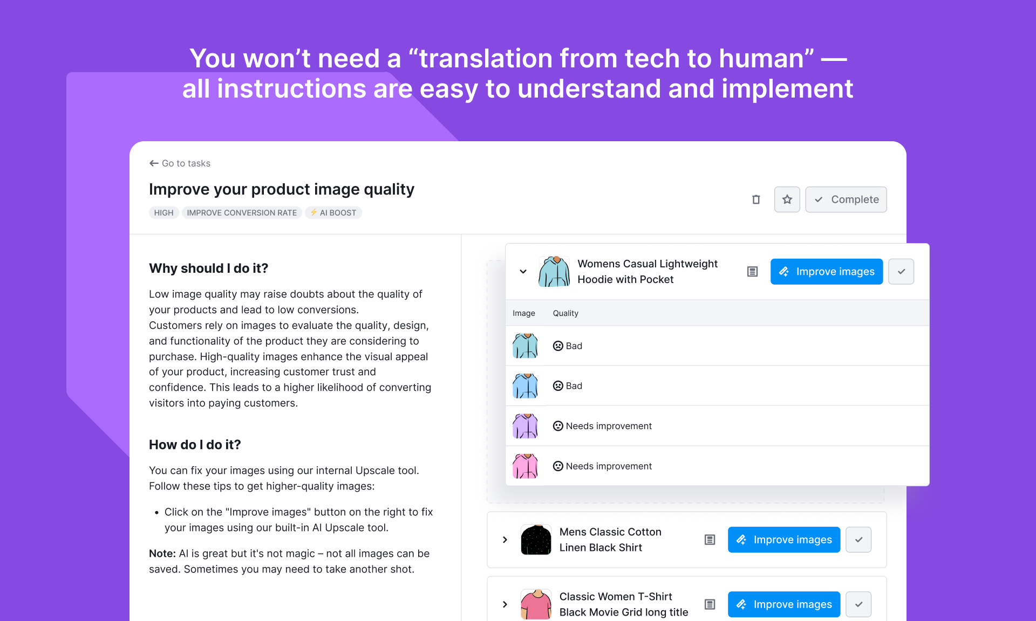This screenshot has height=621, width=1036.
Task: Toggle the checkmark complete button
Action: pos(846,199)
